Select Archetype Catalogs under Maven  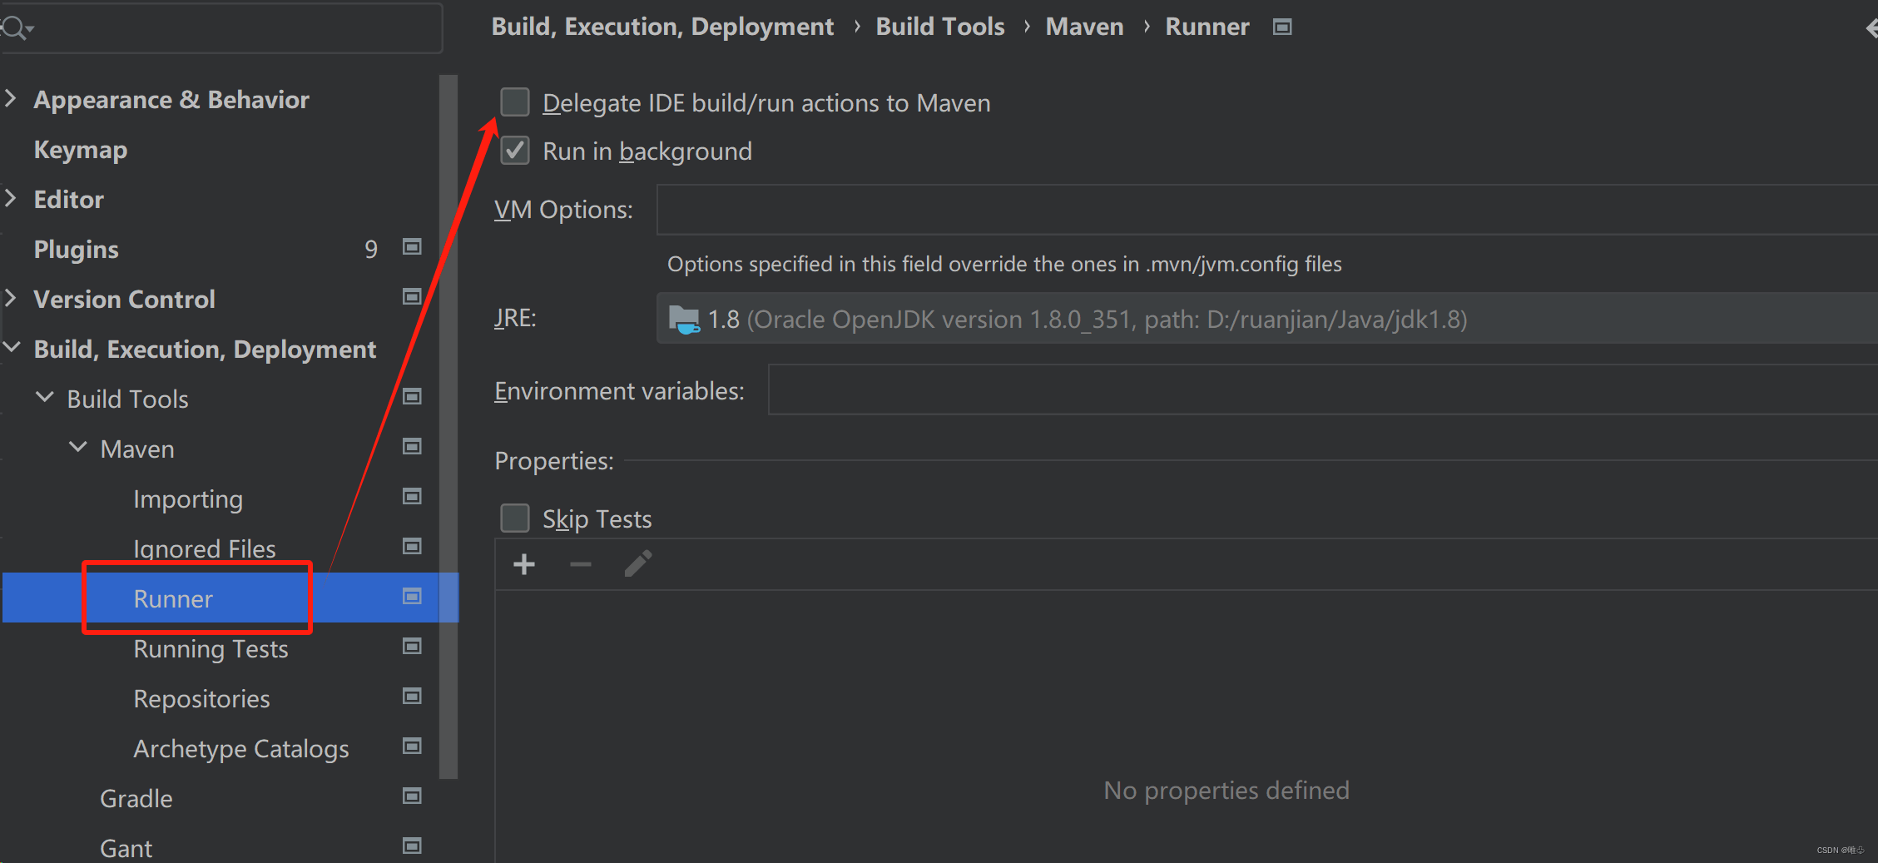point(241,749)
